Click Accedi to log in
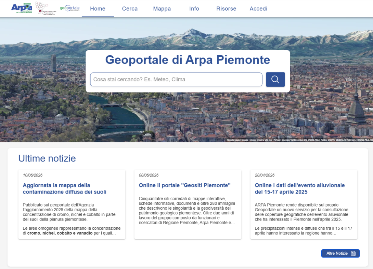Screen dimensions: 373x269 tap(258, 9)
